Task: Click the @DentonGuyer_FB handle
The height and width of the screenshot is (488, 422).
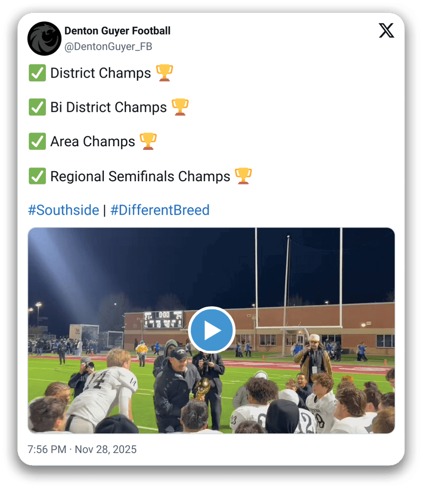Action: click(108, 47)
